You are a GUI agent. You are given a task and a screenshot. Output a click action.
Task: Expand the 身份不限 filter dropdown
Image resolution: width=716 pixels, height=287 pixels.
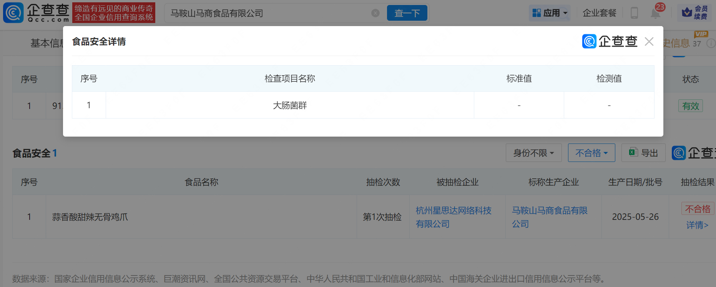[x=534, y=153]
